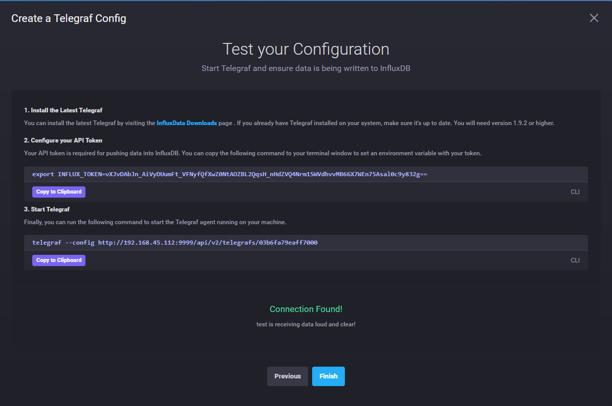Screen dimensions: 612x406
Task: Copy the telegraf --config command to clipboard
Action: [x=58, y=260]
